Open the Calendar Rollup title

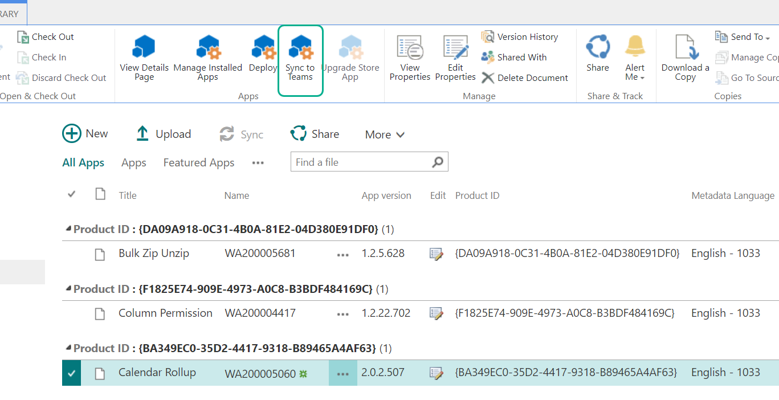click(x=157, y=373)
